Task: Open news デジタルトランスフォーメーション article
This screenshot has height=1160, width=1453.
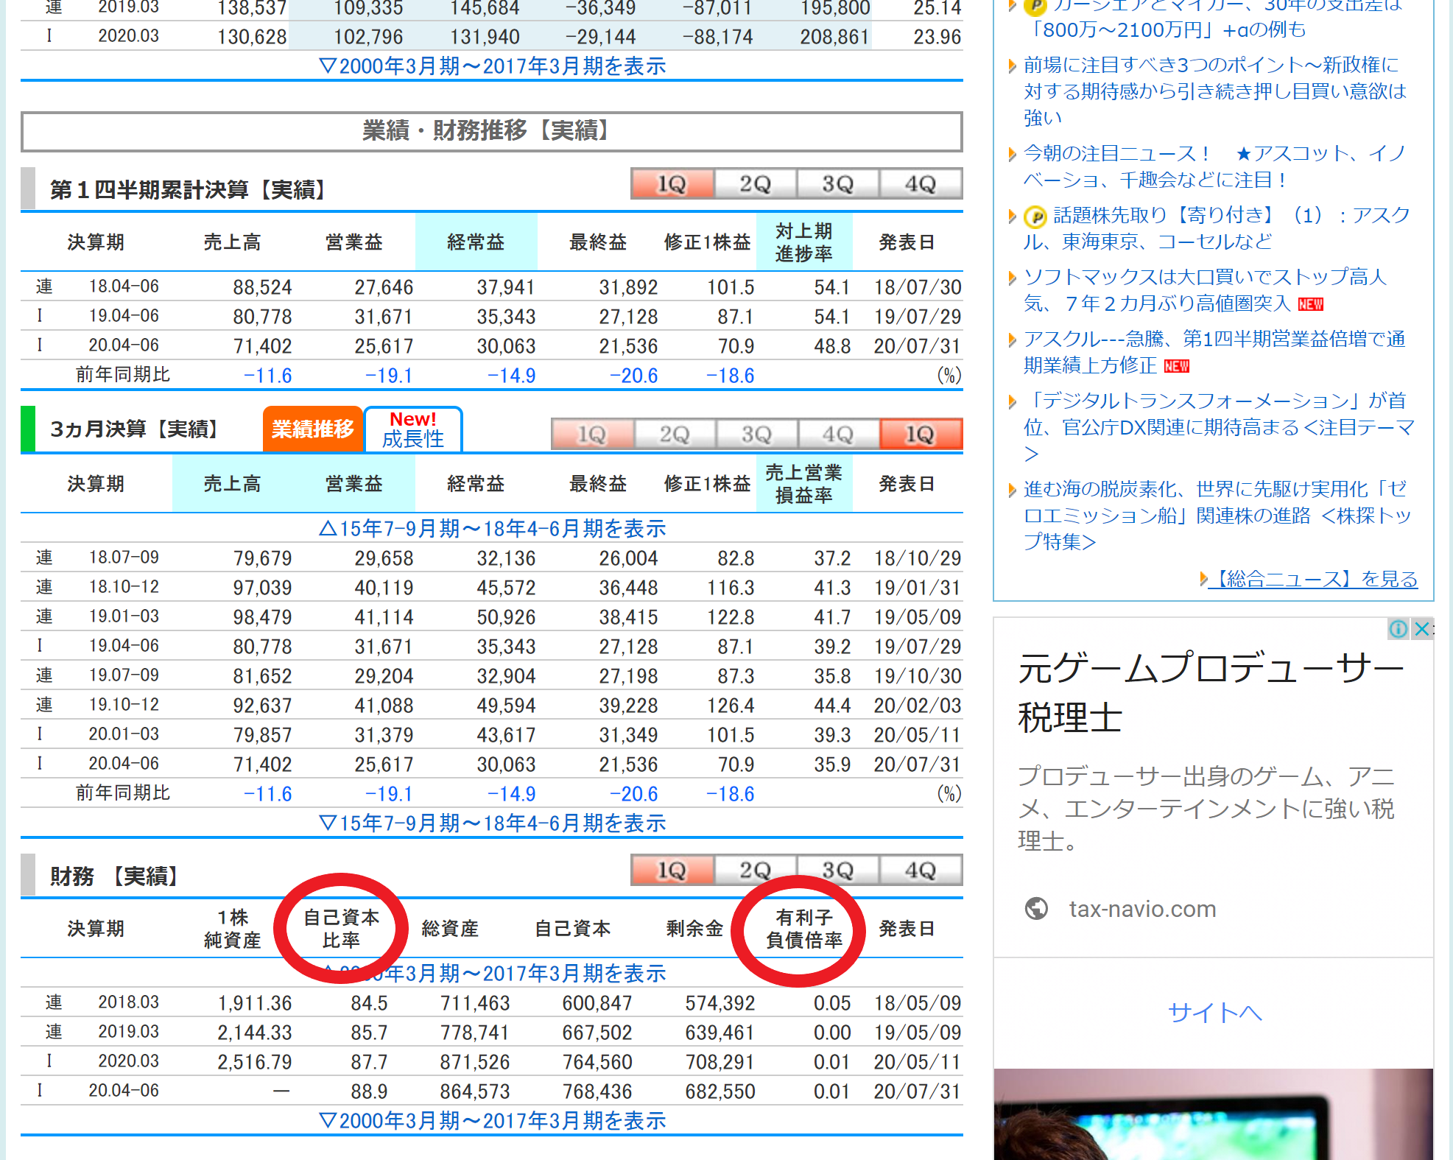Action: click(x=1219, y=427)
